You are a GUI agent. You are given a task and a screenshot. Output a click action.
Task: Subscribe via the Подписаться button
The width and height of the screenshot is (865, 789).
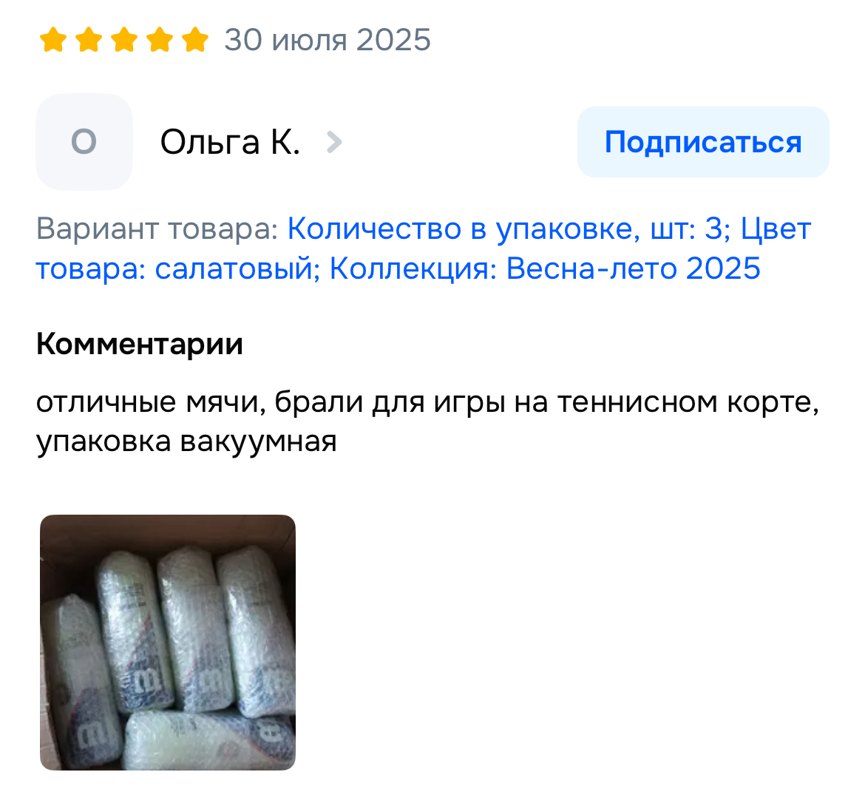703,142
